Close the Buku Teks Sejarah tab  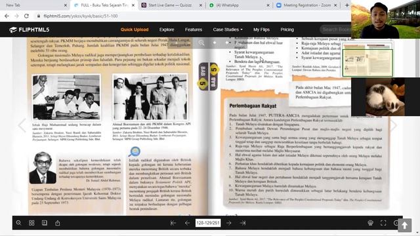133,5
